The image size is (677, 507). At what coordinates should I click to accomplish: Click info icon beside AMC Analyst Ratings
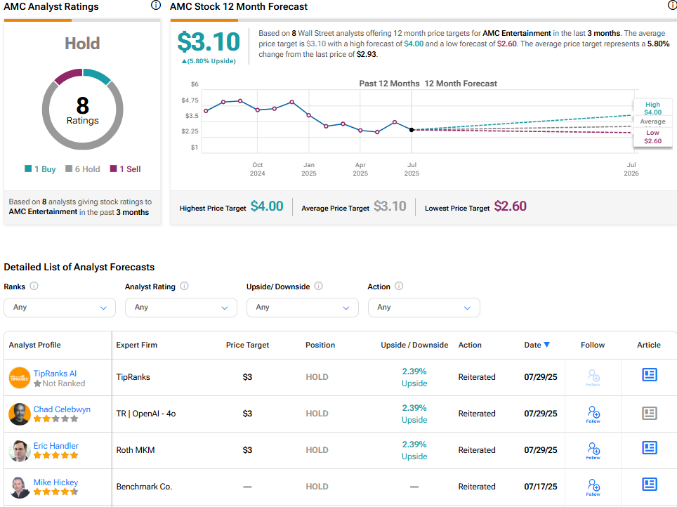pyautogui.click(x=155, y=6)
